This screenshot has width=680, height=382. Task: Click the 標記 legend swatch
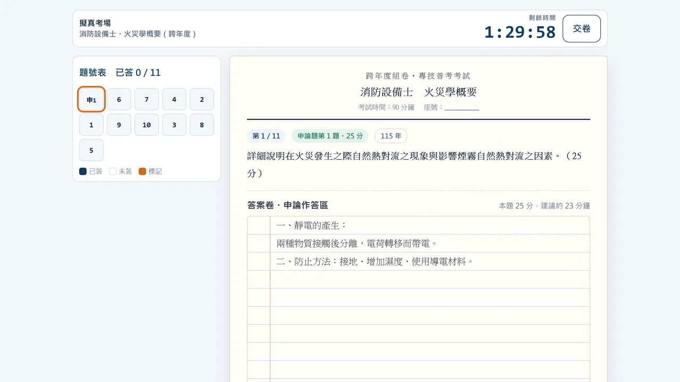click(x=142, y=171)
